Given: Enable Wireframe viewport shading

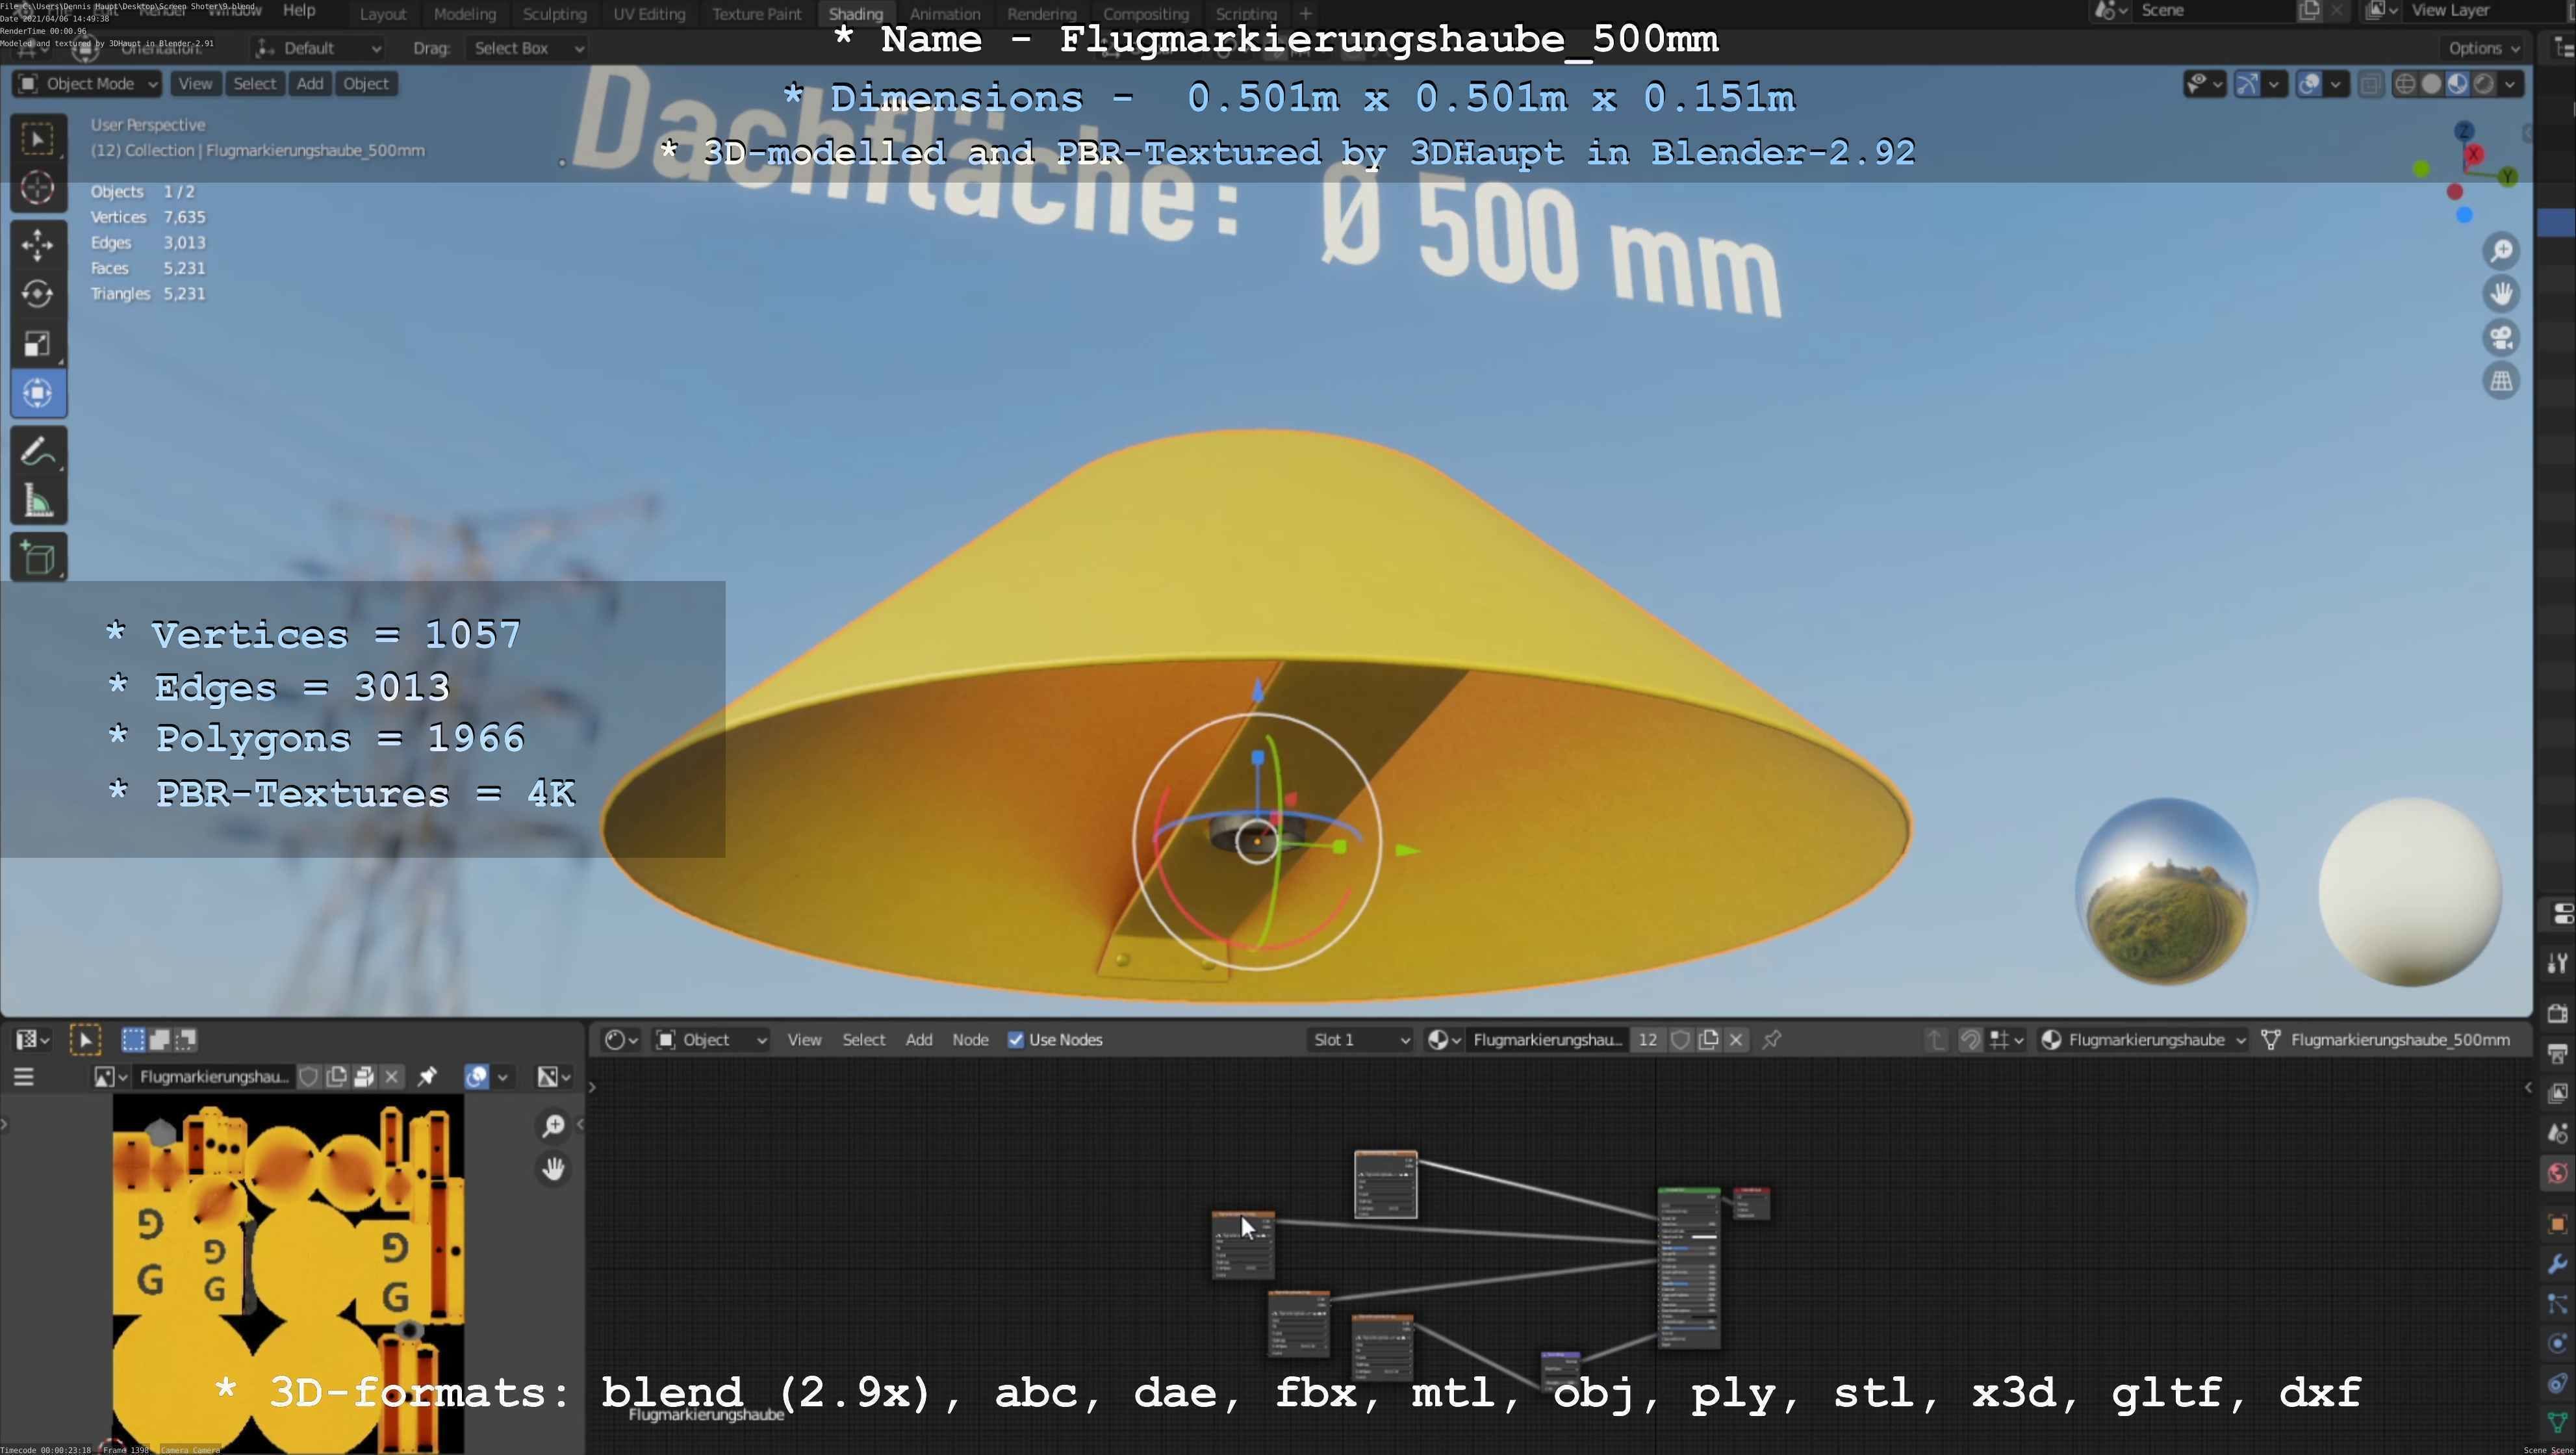Looking at the screenshot, I should tap(2405, 84).
